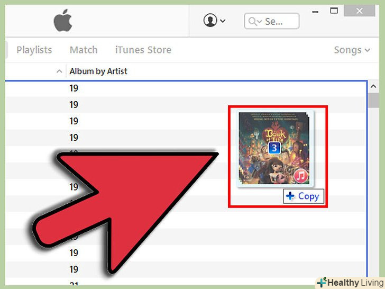The image size is (385, 289).
Task: Click the Apple logo icon
Action: [x=63, y=21]
